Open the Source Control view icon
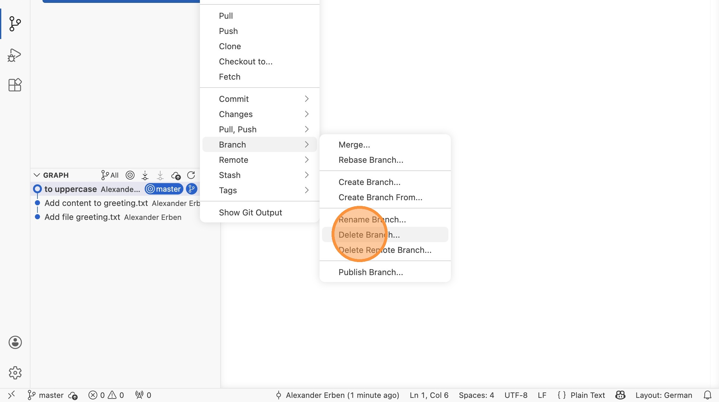Viewport: 719px width, 402px height. [15, 24]
